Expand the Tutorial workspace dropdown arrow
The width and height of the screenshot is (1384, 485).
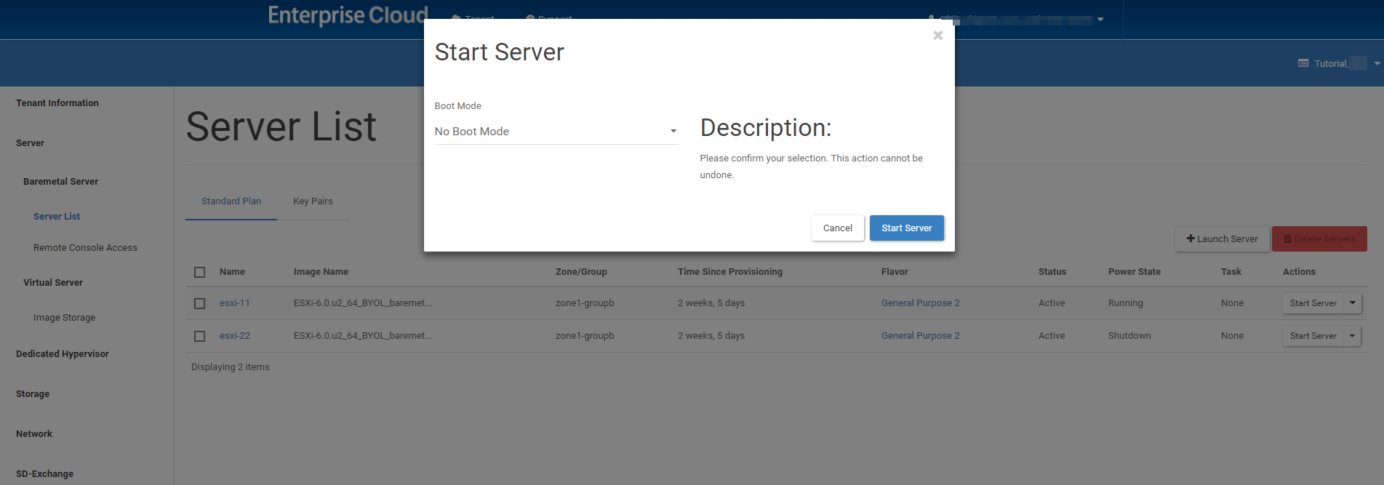tap(1377, 64)
